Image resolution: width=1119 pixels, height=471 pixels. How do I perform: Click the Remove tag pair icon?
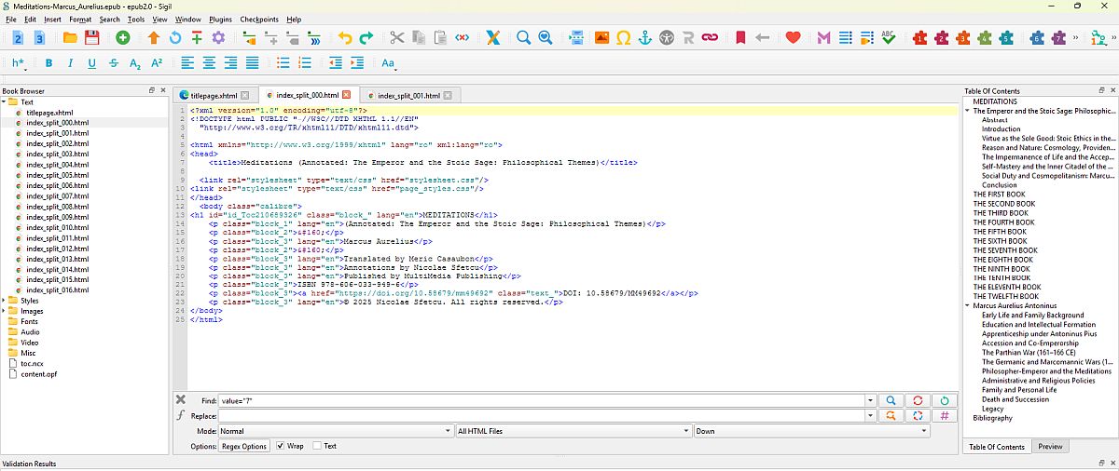[463, 38]
